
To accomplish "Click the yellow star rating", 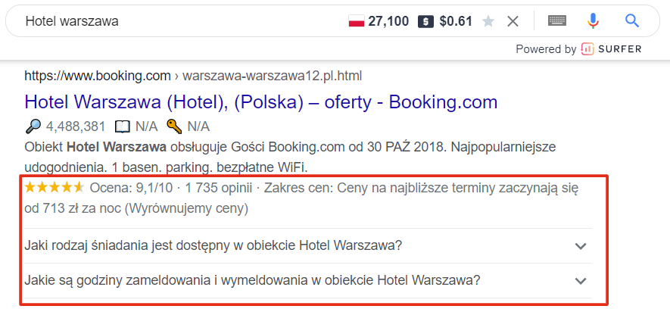I will (55, 187).
